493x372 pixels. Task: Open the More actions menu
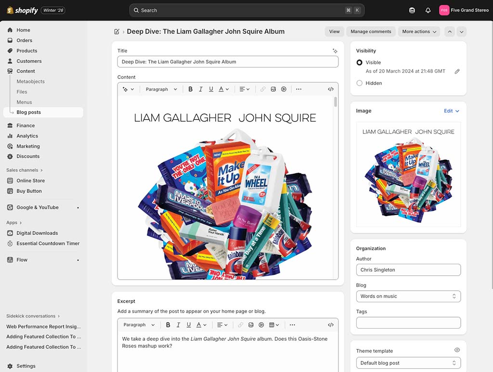click(418, 31)
